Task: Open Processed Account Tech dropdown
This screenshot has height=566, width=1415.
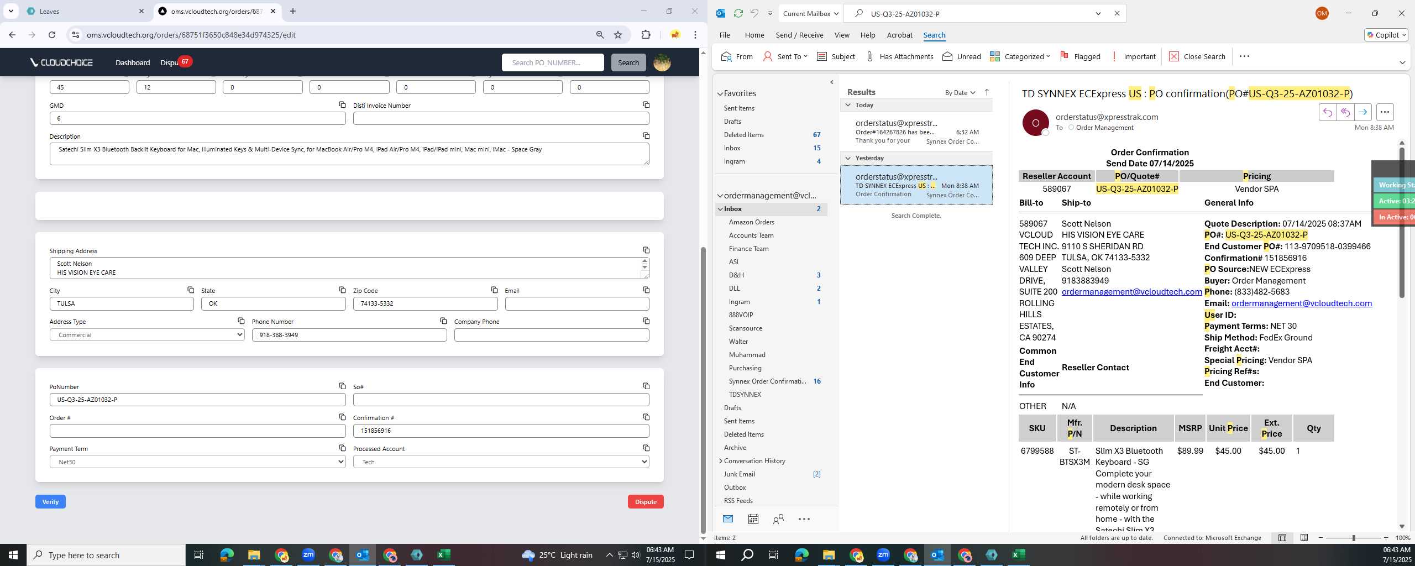Action: [501, 462]
